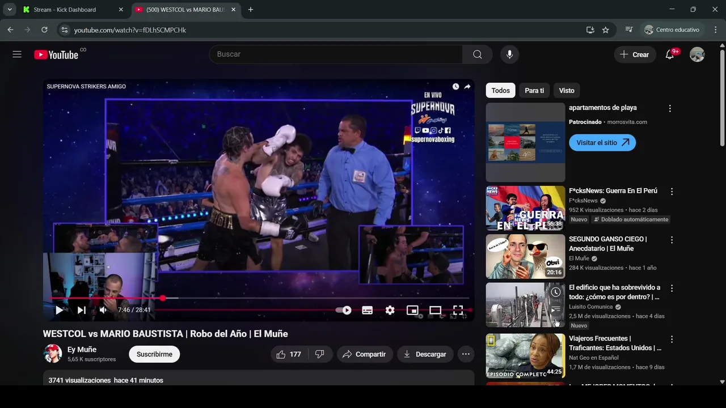Viewport: 726px width, 408px height.
Task: Close the WESTCOL vs MARIO YouTube tab
Action: coord(233,10)
